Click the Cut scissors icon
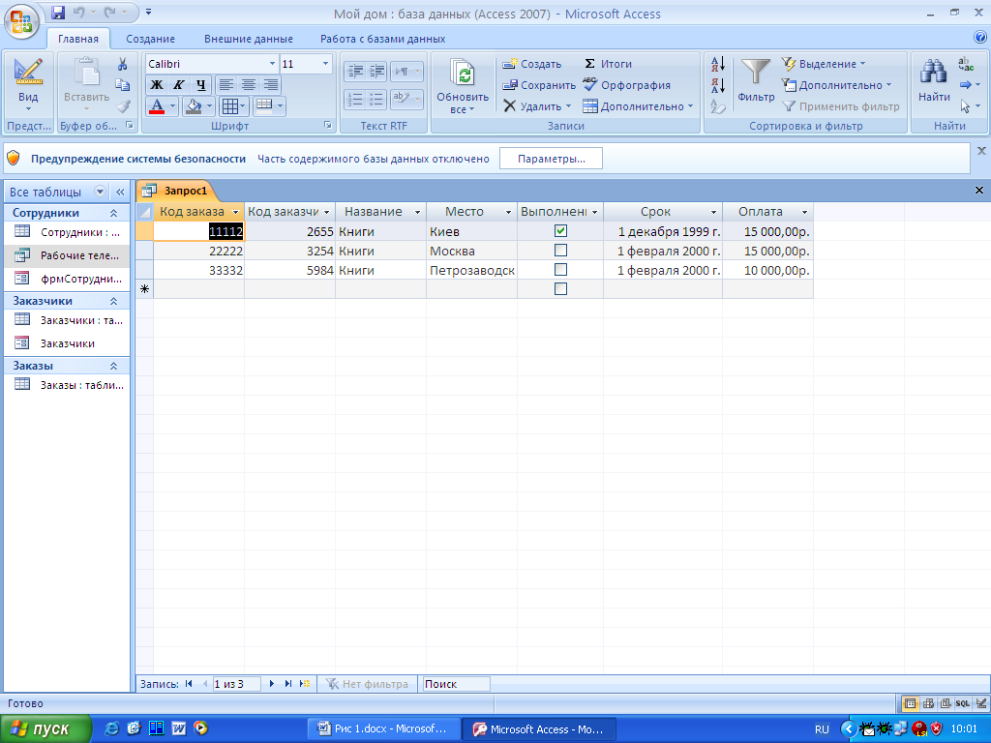Screen dimensions: 991x743 123,64
